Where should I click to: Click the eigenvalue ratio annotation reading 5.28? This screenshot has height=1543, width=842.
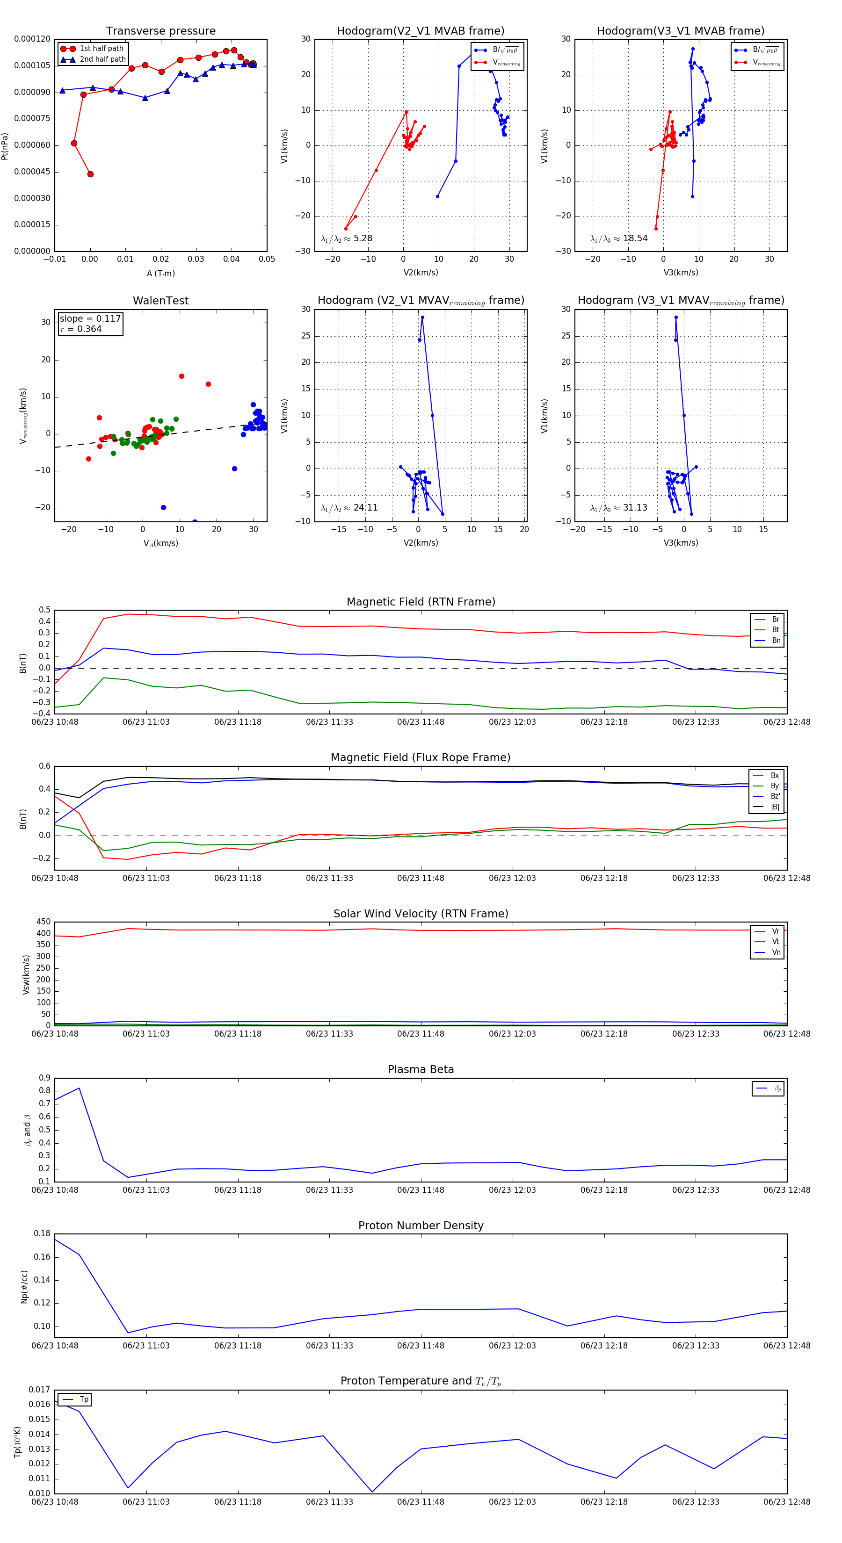pos(346,238)
